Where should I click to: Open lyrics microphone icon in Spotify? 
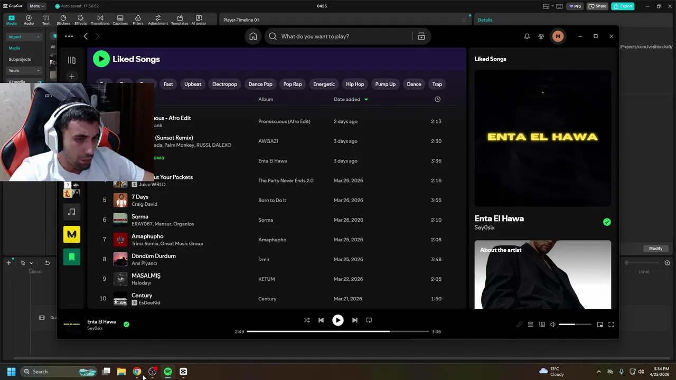(x=519, y=325)
